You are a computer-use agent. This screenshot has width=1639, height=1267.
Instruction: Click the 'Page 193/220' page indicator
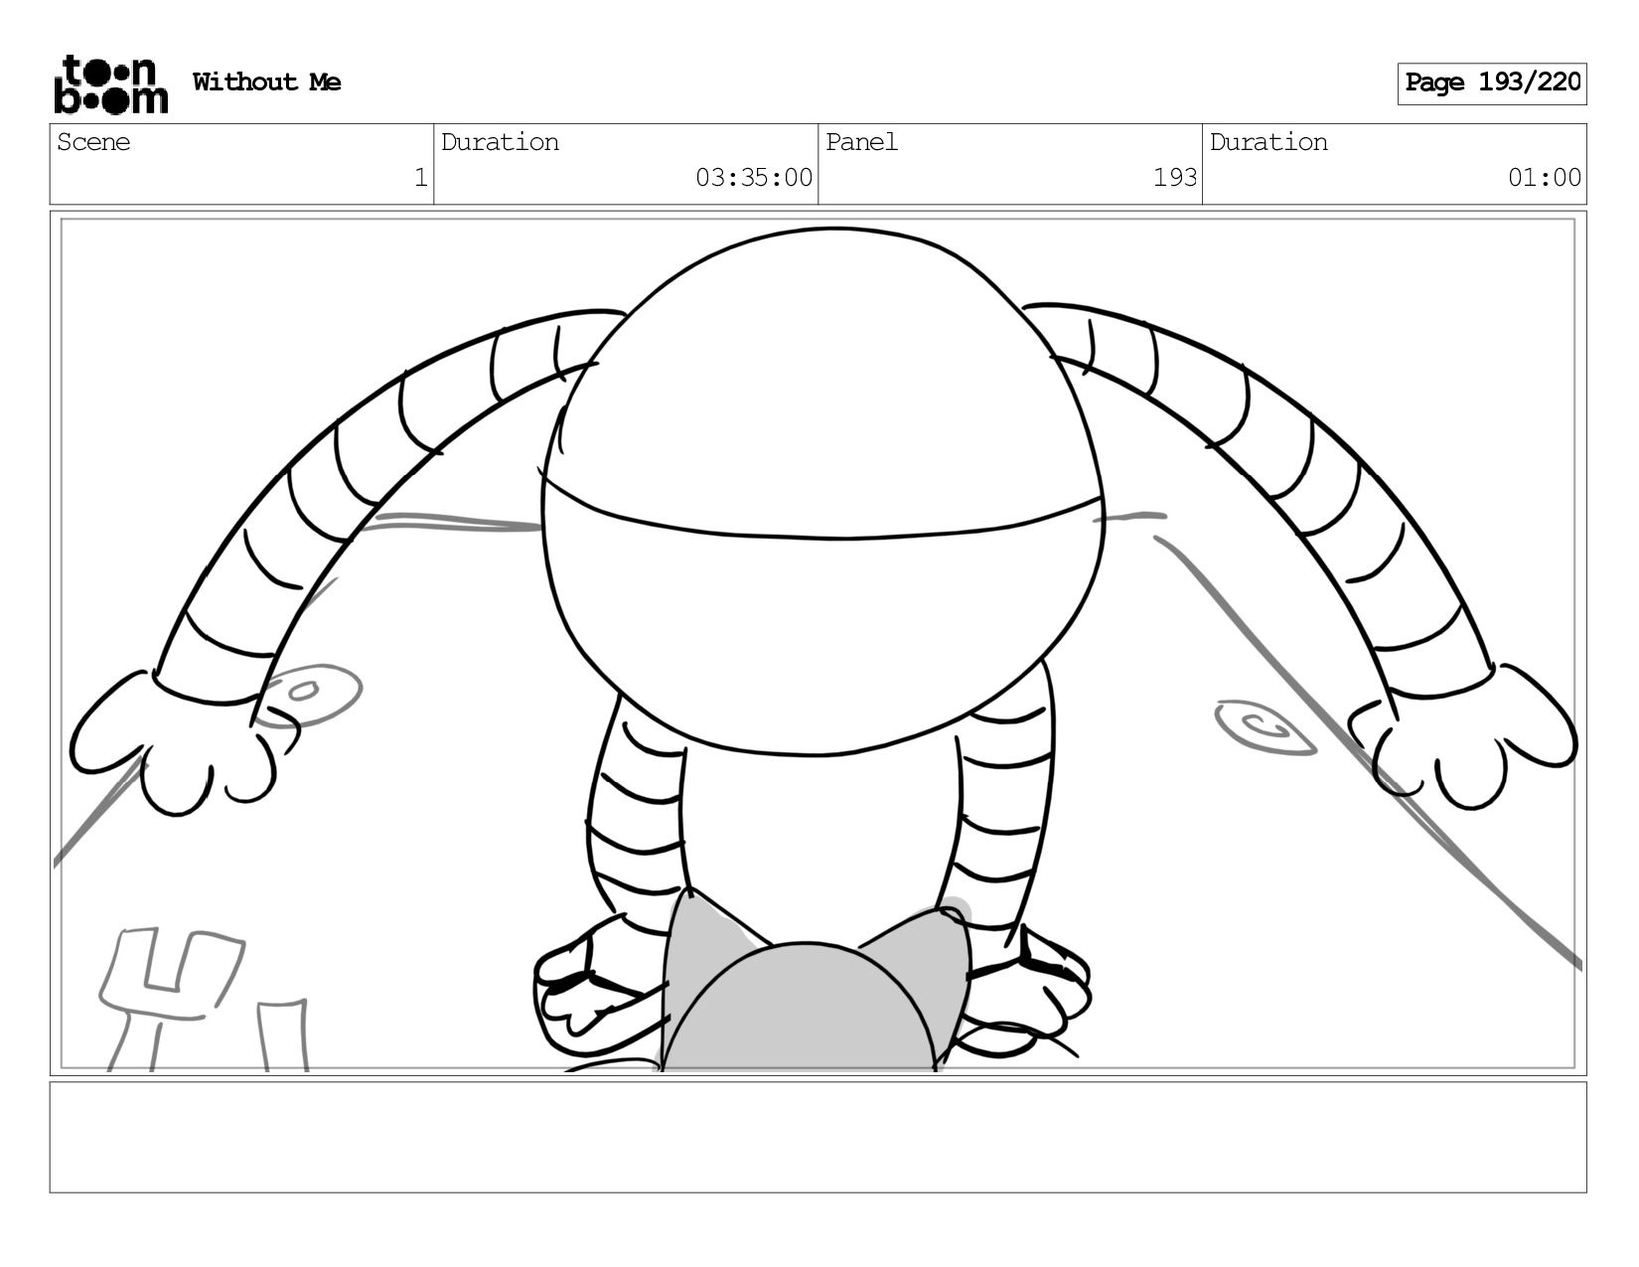click(x=1492, y=83)
